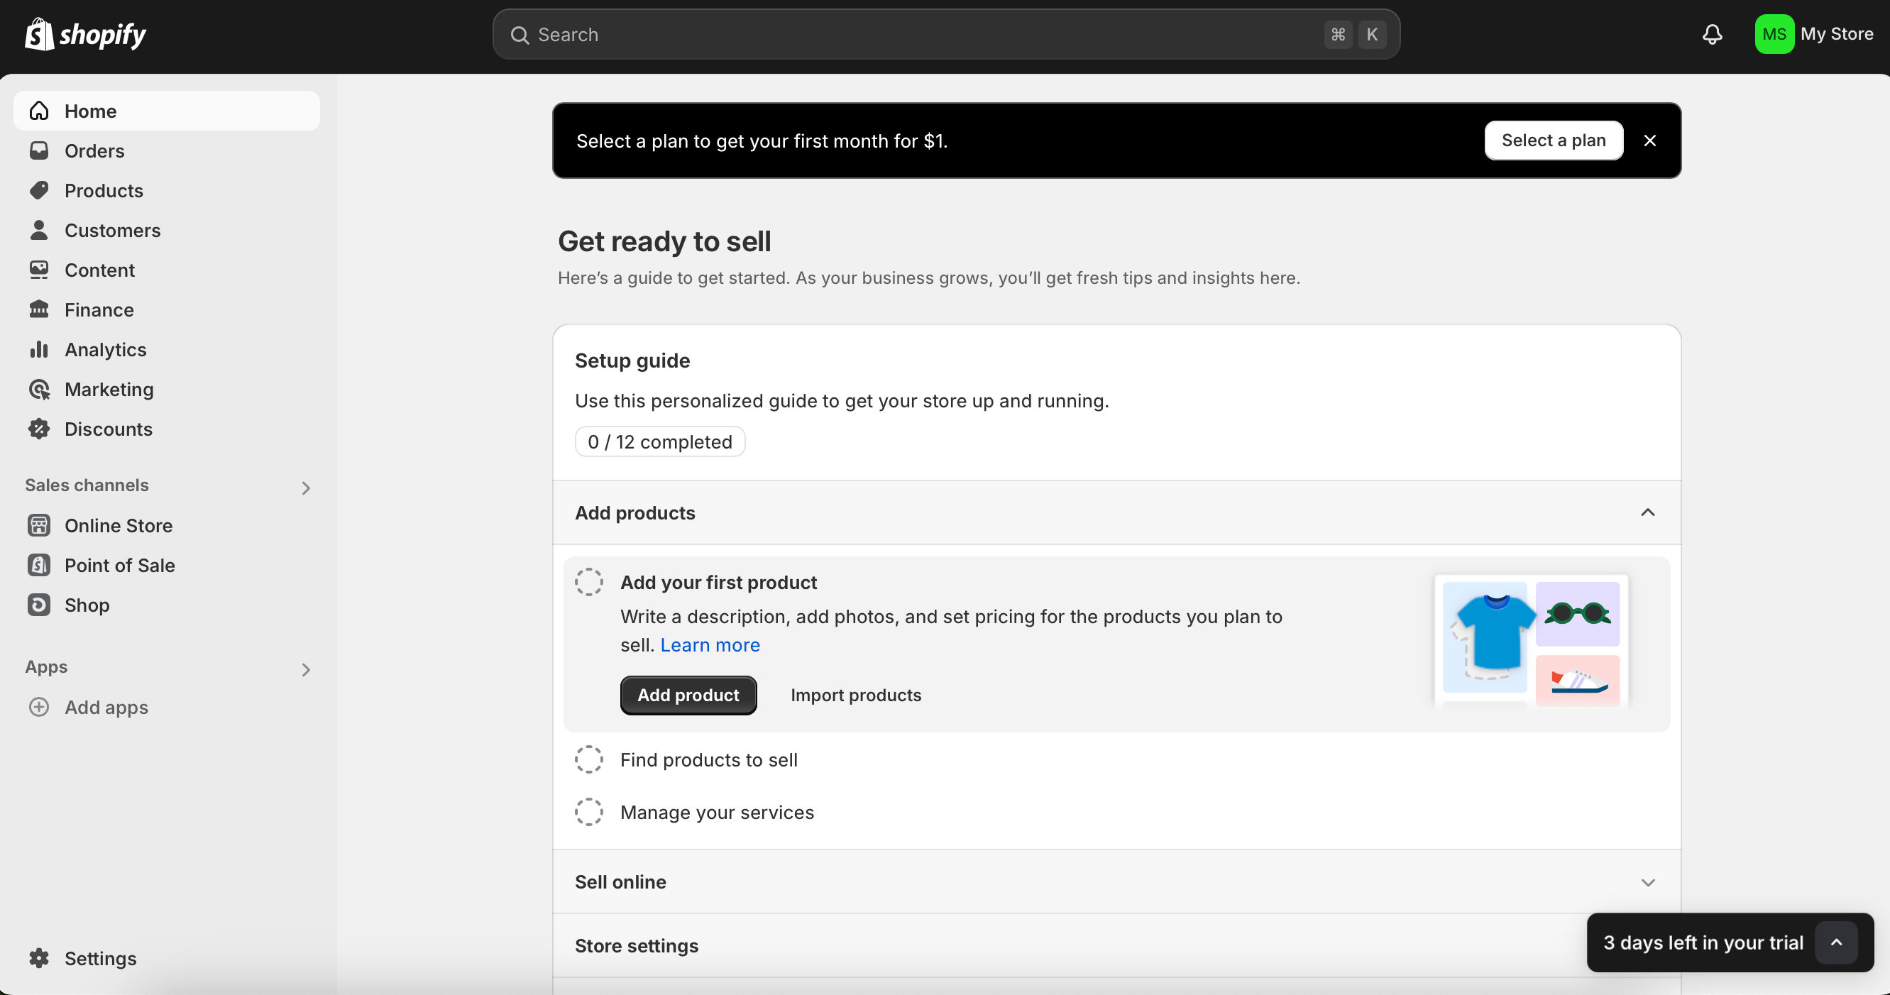Open Orders in the sidebar

[x=94, y=150]
